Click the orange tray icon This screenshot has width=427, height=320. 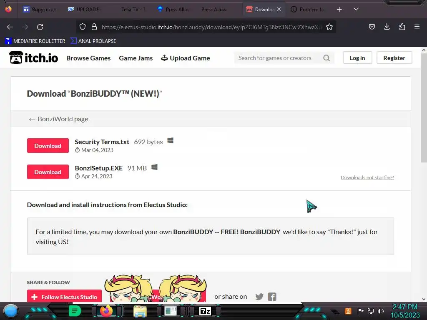click(x=348, y=311)
